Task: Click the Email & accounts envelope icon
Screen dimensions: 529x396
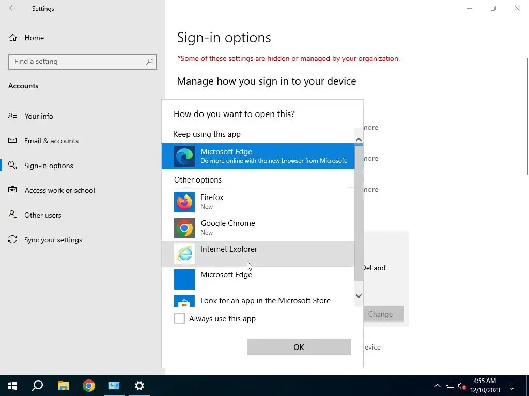Action: [12, 140]
